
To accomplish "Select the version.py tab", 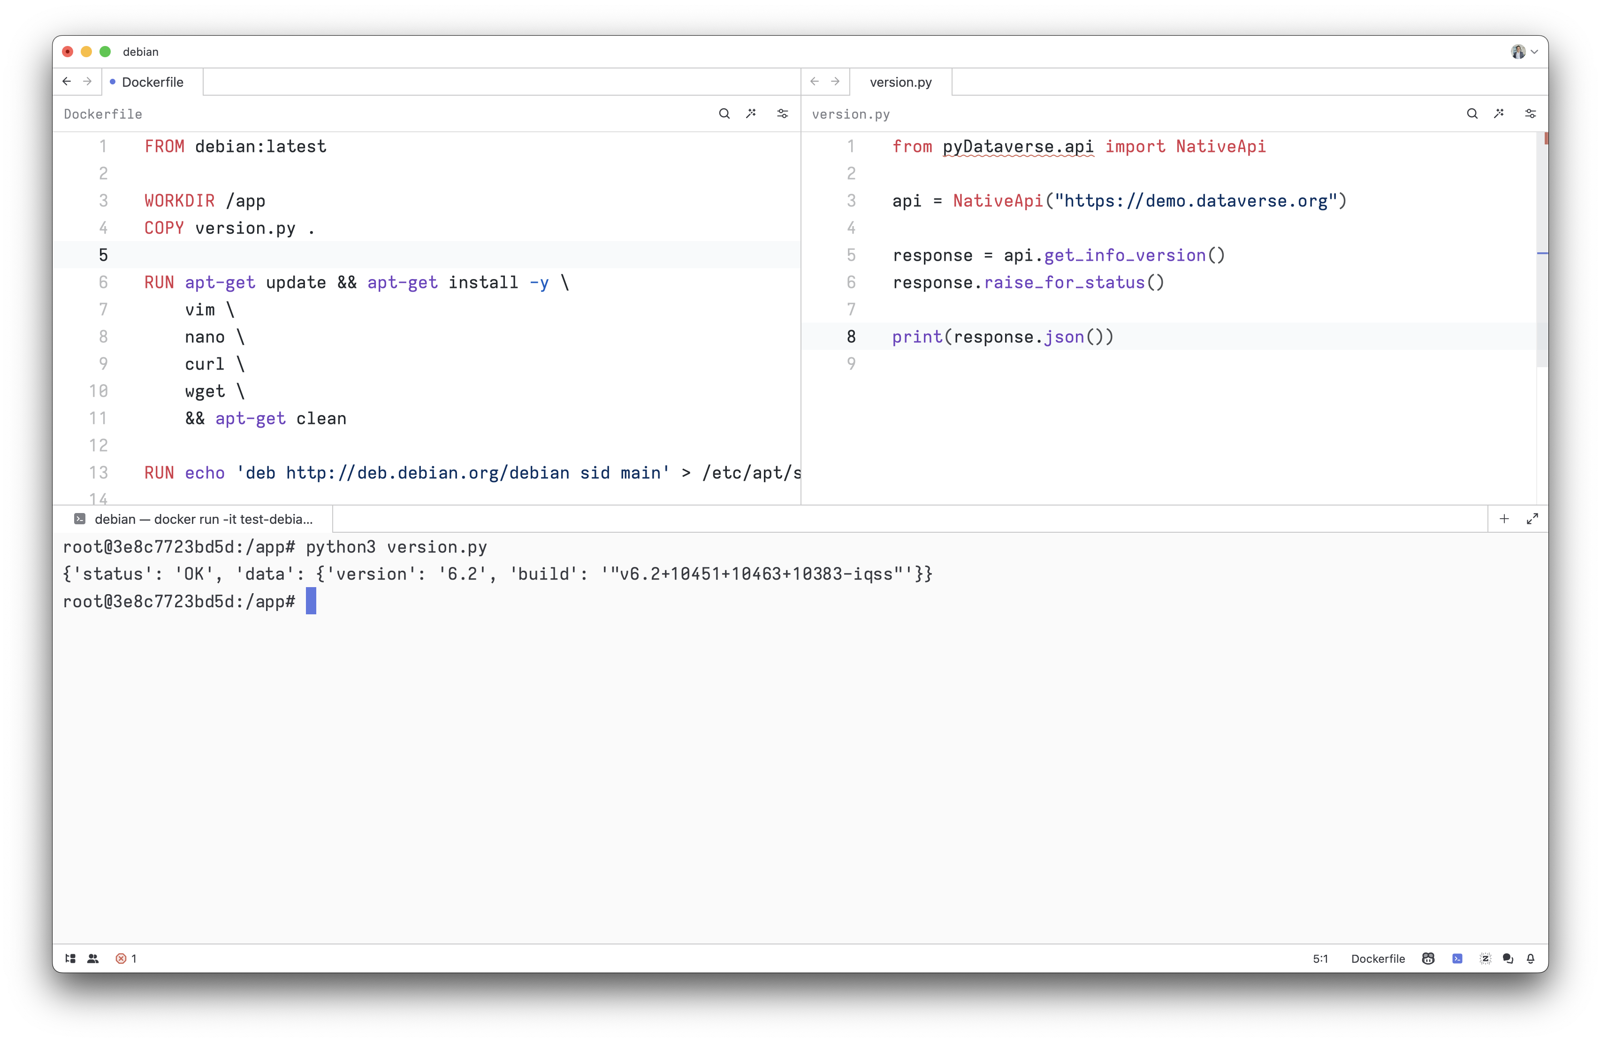I will [900, 82].
